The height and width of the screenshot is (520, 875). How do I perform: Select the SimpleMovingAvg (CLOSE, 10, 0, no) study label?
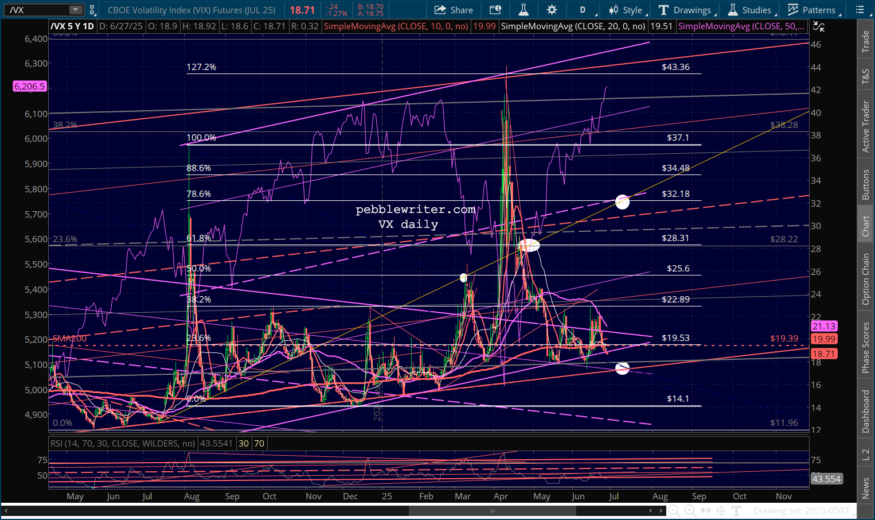pyautogui.click(x=396, y=26)
